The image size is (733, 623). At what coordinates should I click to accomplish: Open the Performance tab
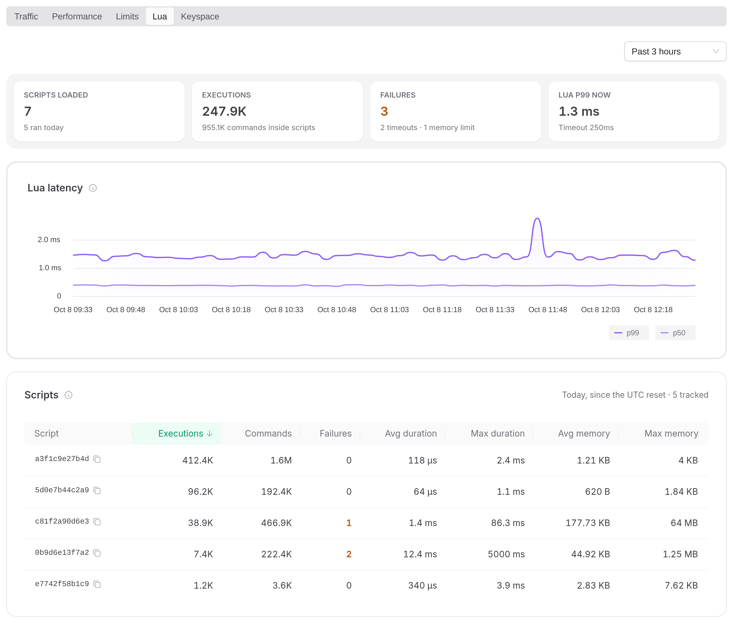point(77,17)
